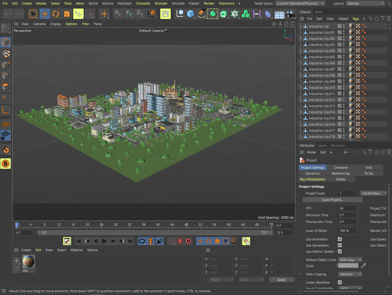Select the Spline Pen tool
Viewport: 392px width, 295px height.
201,14
